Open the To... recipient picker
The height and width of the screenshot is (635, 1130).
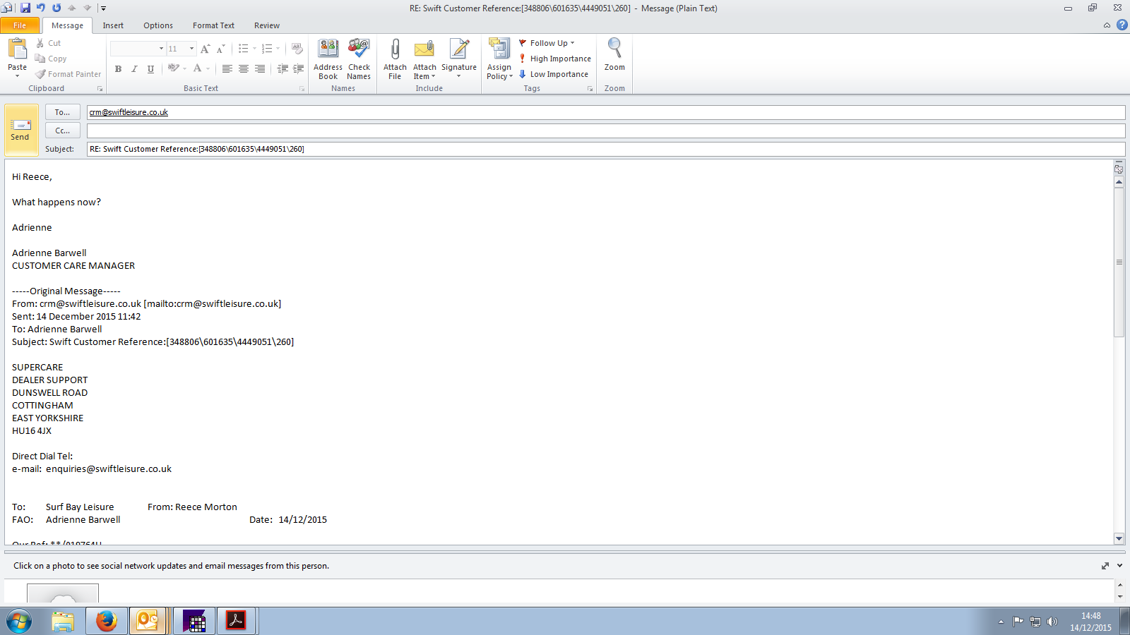click(x=62, y=112)
